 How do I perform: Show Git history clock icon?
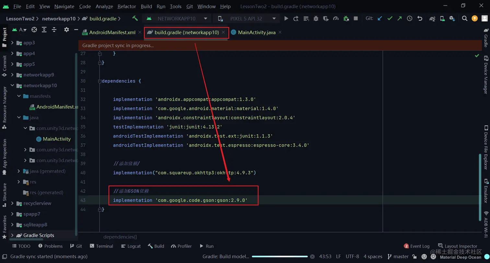pyautogui.click(x=410, y=18)
